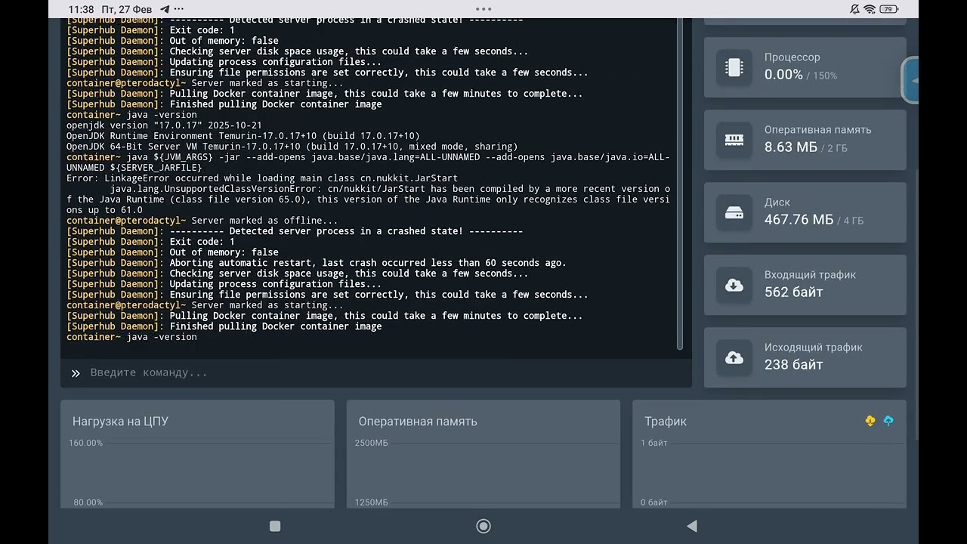
Task: Click the yellow download icon in Трафик chart
Action: 870,421
